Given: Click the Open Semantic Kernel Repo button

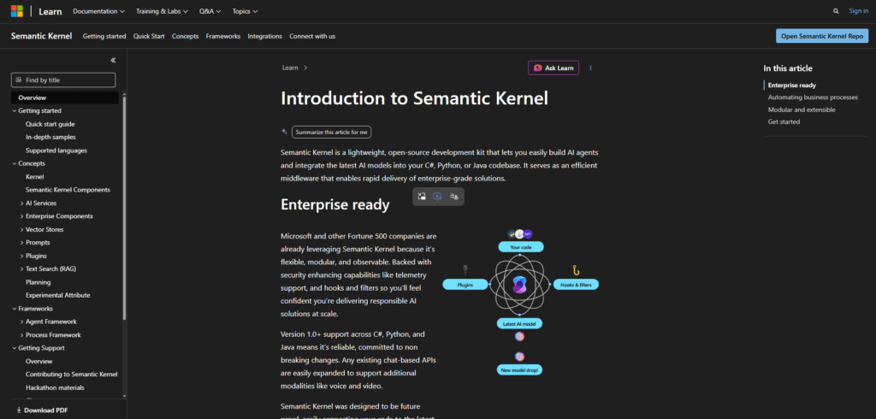Looking at the screenshot, I should (x=822, y=36).
